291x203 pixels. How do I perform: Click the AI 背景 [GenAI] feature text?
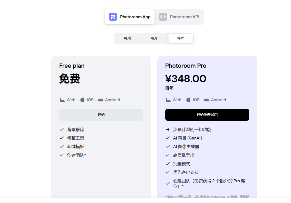pyautogui.click(x=187, y=138)
